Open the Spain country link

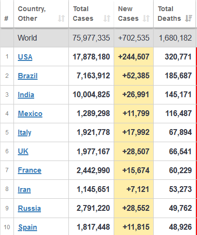click(27, 227)
